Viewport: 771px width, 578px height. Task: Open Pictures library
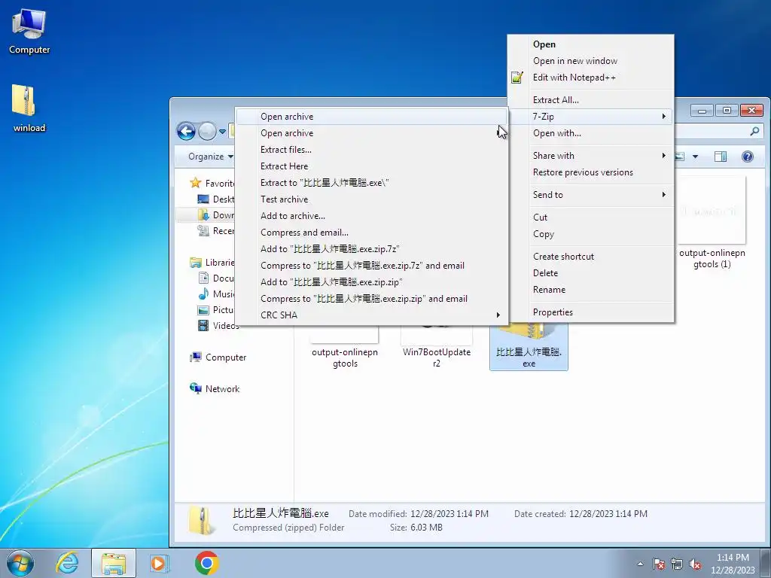tap(216, 309)
